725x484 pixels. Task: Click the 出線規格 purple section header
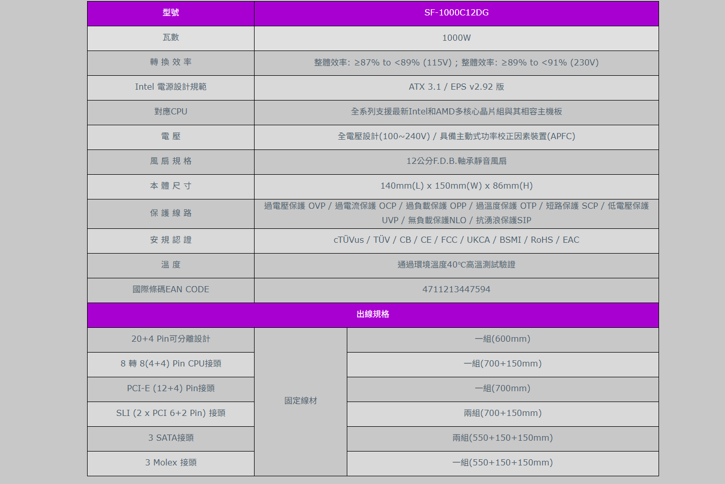(373, 314)
